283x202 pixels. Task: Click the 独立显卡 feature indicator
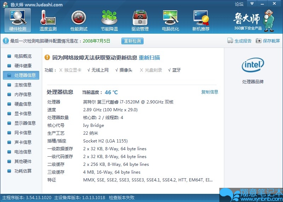(70, 70)
